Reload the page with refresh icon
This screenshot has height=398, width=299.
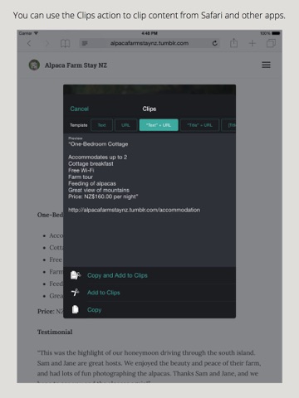[x=214, y=43]
